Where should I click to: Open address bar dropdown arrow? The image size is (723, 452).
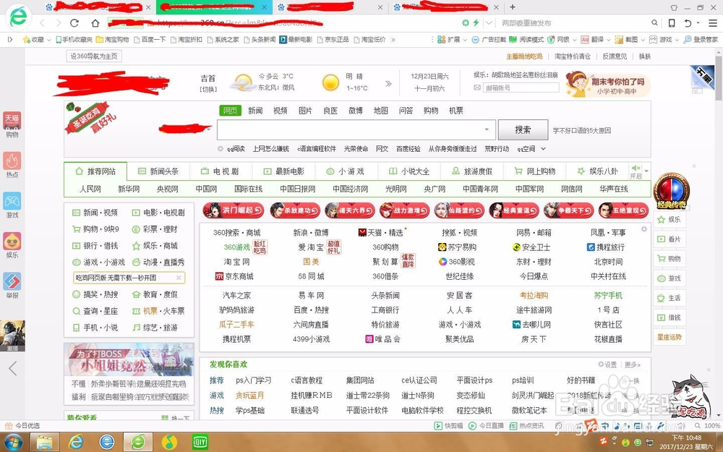pos(489,22)
